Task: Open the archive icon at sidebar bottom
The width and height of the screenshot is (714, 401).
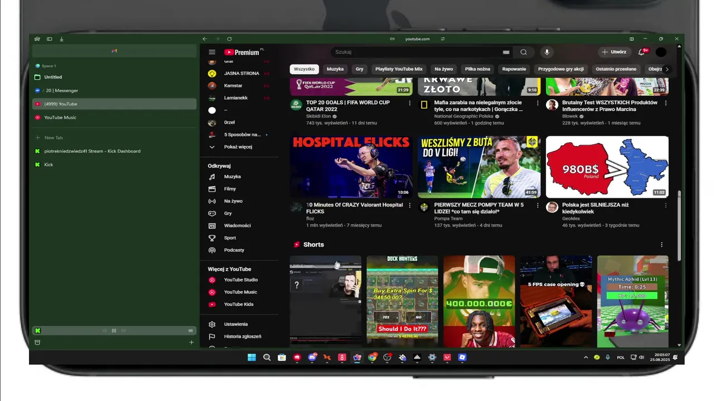Action: [x=37, y=343]
